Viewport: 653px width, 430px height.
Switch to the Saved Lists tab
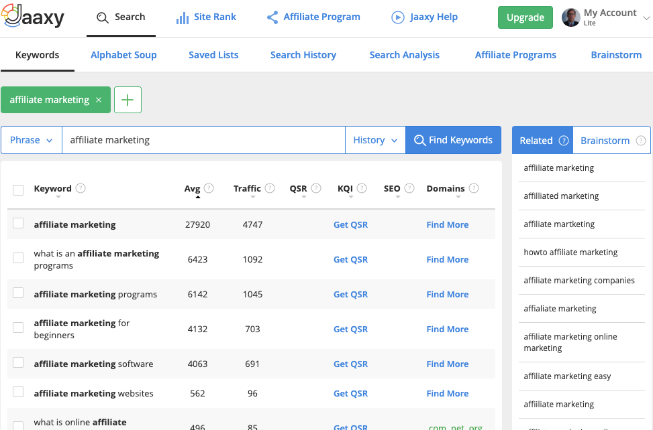(x=213, y=55)
